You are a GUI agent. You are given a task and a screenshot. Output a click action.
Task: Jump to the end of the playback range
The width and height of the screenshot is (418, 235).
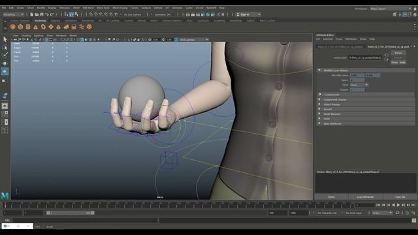[x=413, y=205]
